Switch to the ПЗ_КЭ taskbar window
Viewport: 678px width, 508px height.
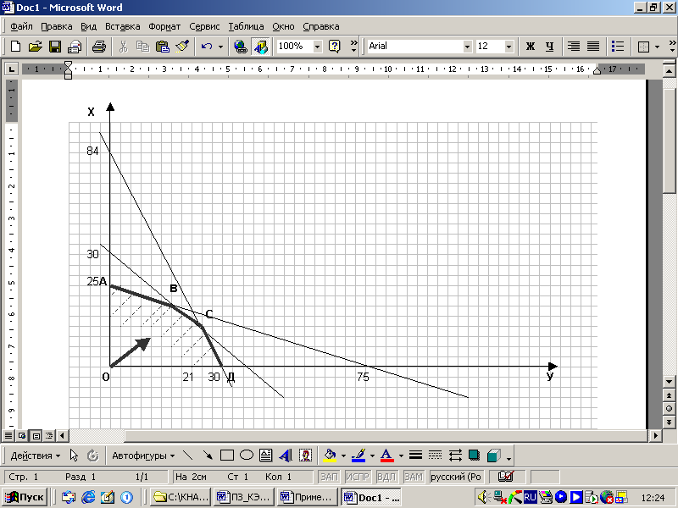pyautogui.click(x=244, y=497)
